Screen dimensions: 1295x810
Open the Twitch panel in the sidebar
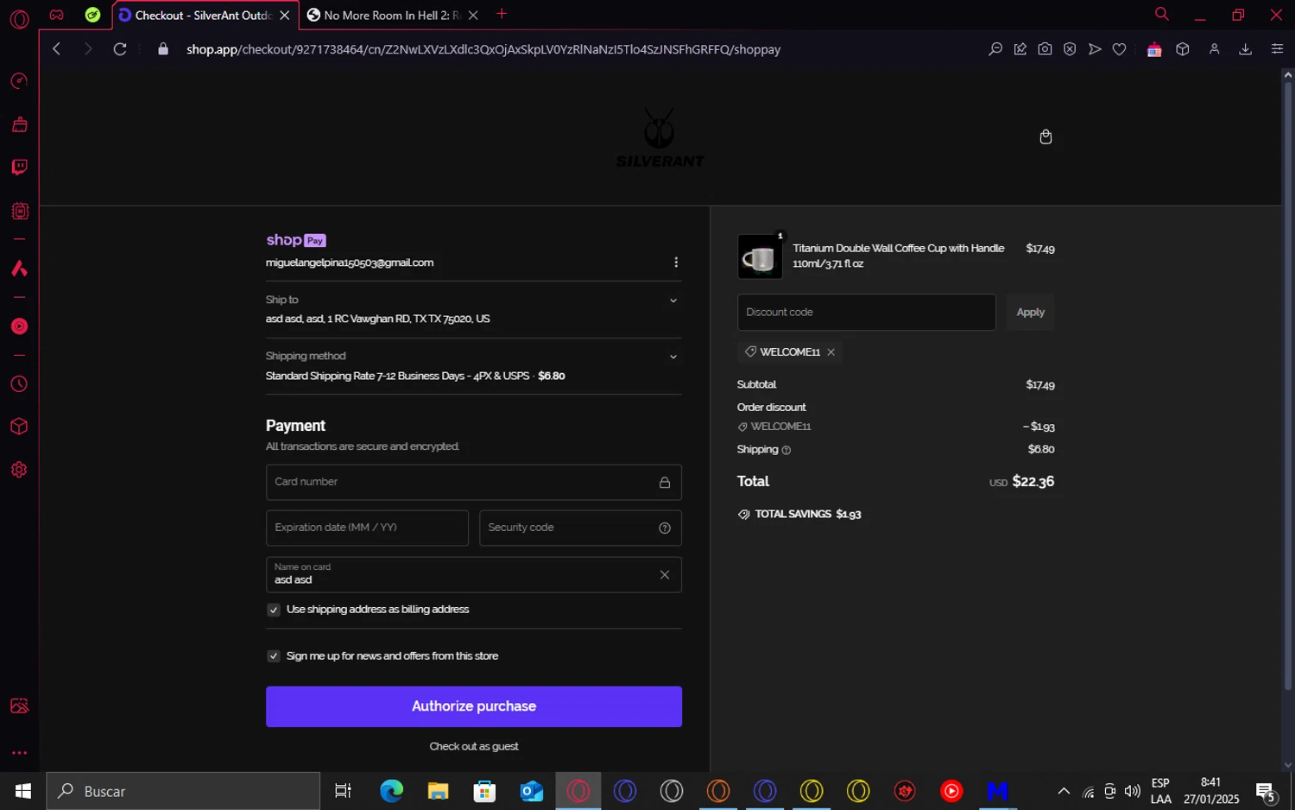[x=19, y=168]
